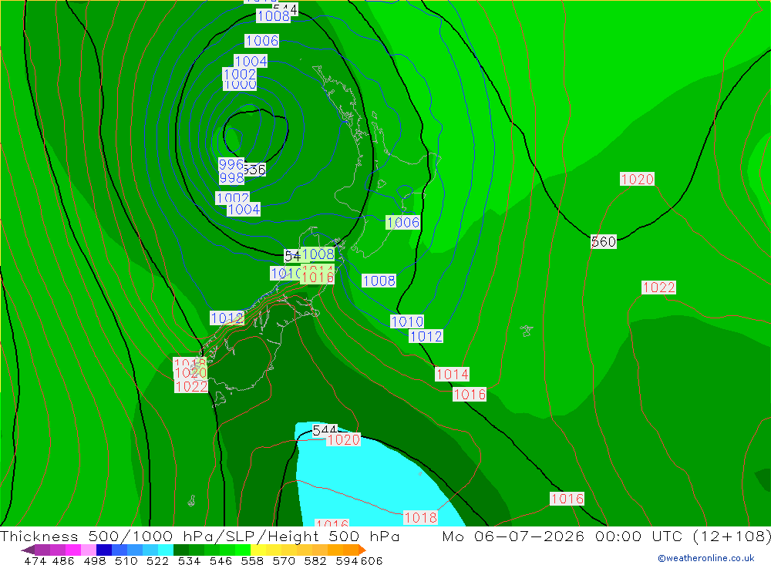Screen dimensions: 771x565
Task: Click legend value 474
Action: 35,560
